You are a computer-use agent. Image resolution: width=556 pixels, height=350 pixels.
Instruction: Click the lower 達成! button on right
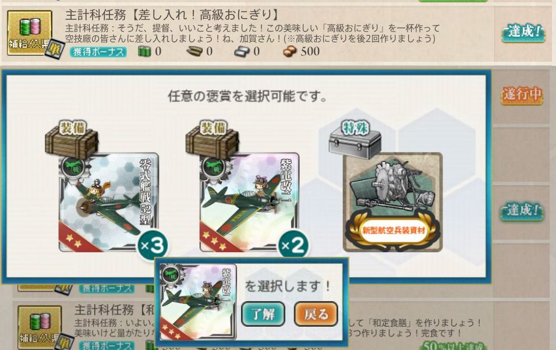522,211
